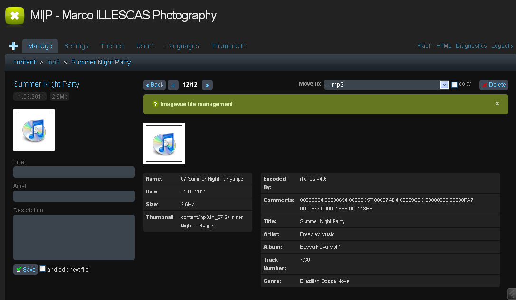Click genre value 'Brazilian-Bossa Nova'

325,282
